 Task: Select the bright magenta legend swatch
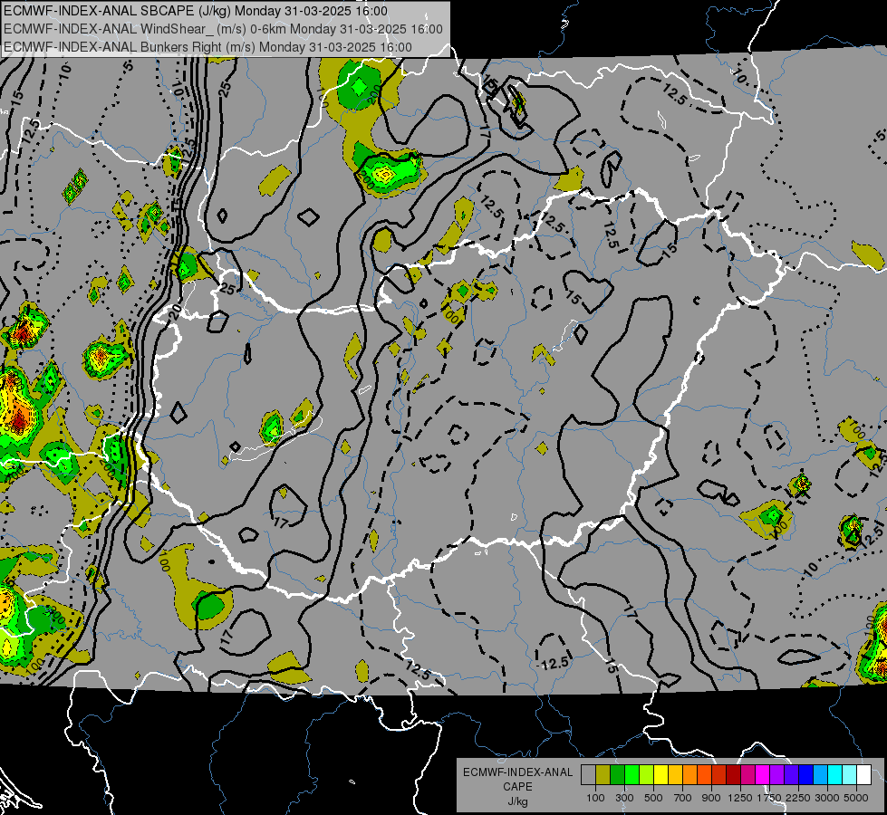763,774
